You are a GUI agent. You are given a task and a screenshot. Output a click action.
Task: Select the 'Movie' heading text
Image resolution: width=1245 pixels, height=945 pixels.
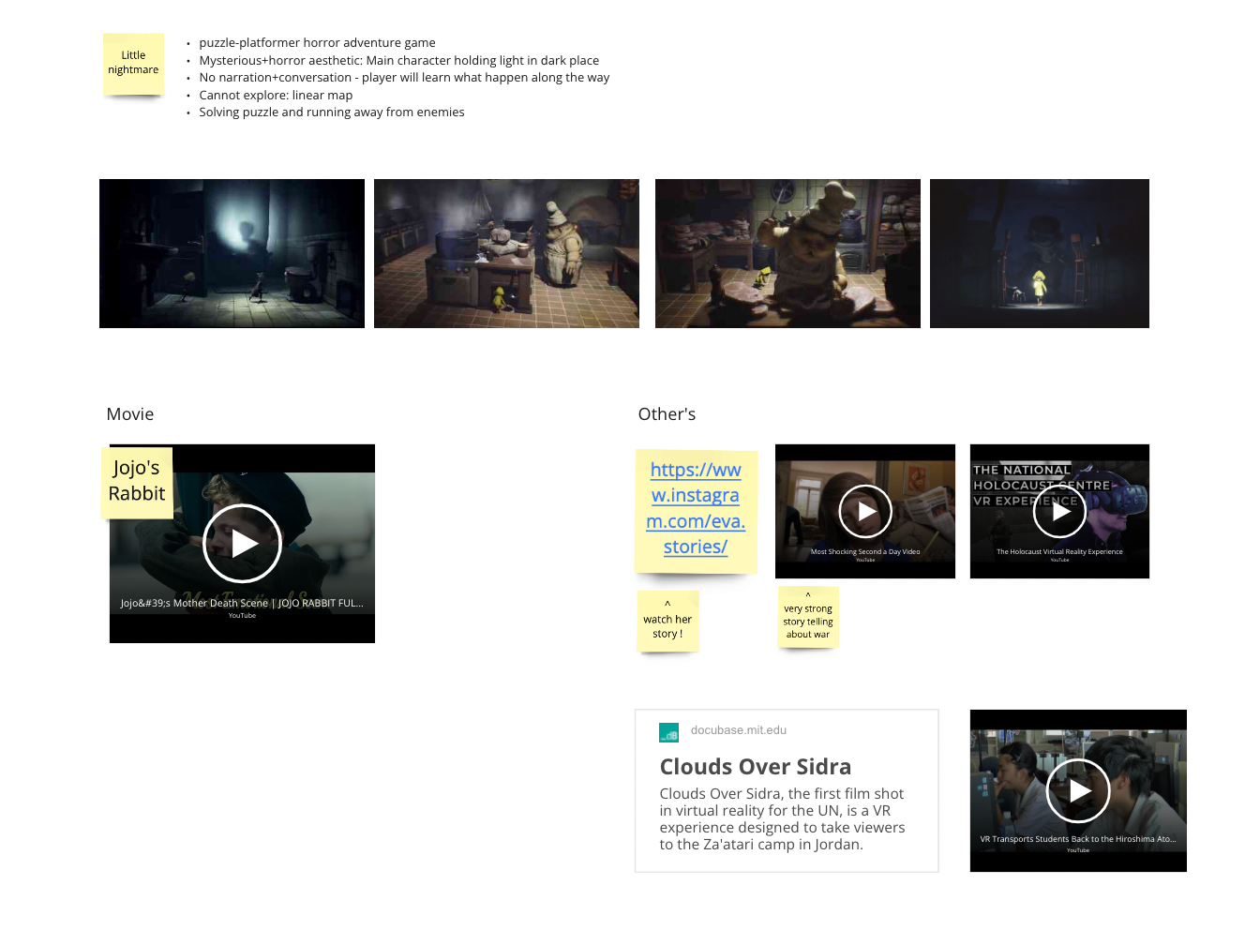(x=130, y=414)
